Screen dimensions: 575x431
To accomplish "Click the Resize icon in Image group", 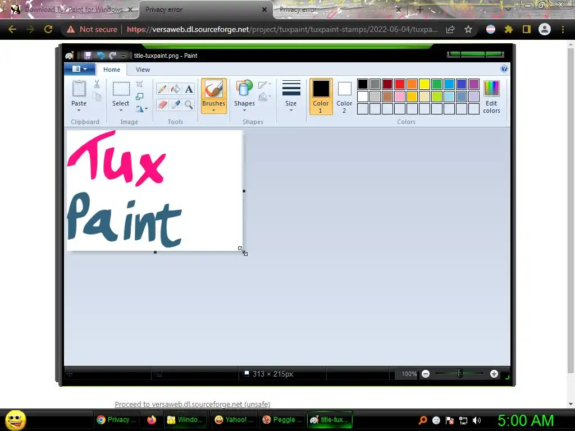I will point(140,97).
